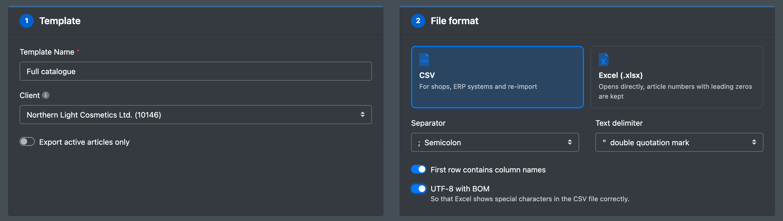Click the Separator label
The height and width of the screenshot is (221, 783).
pos(428,123)
